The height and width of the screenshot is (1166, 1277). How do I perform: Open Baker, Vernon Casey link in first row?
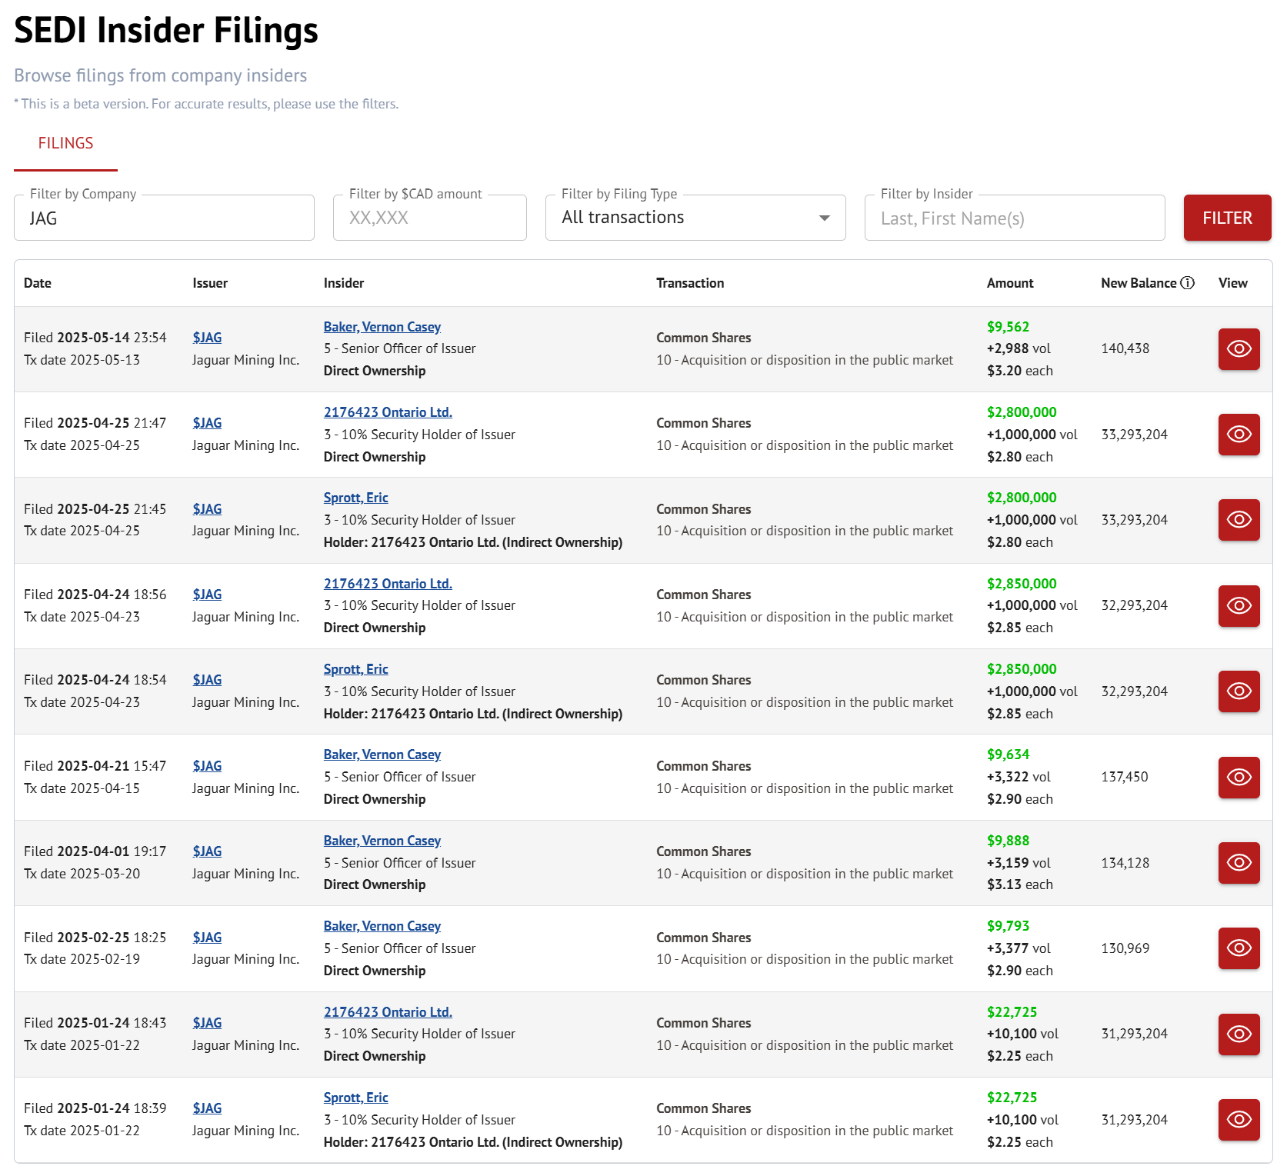382,327
